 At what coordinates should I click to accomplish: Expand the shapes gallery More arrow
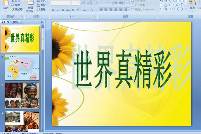tap(186, 9)
